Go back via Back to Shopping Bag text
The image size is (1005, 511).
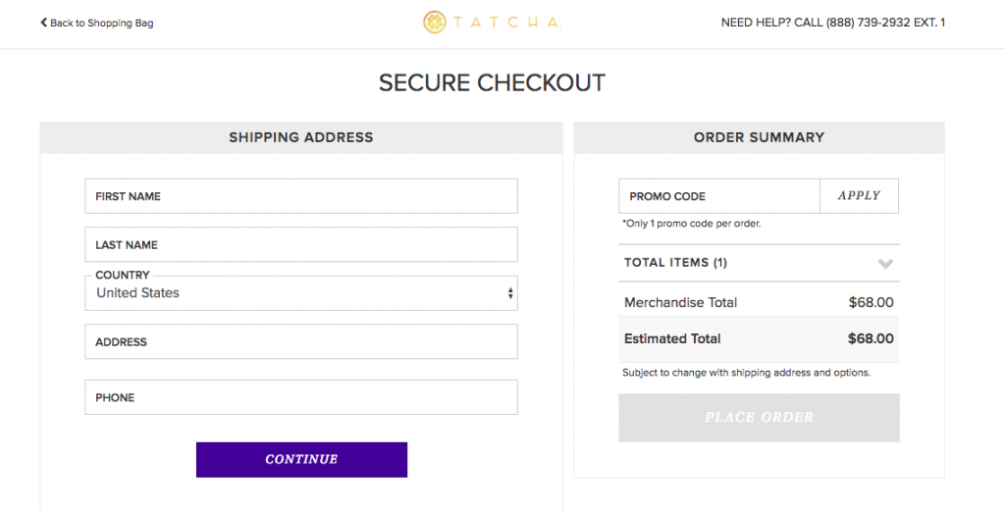102,23
